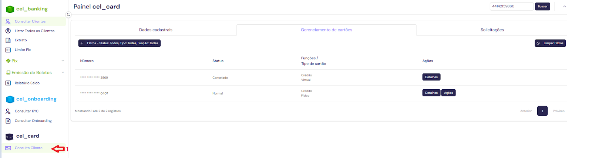
Task: Click the cel_onboarding section title
Action: (x=36, y=99)
